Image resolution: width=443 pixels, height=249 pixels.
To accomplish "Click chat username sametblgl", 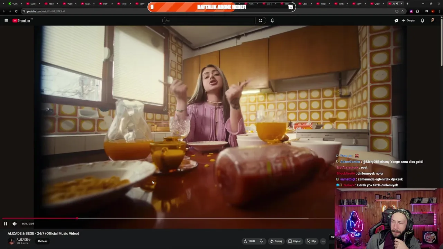I will [347, 179].
